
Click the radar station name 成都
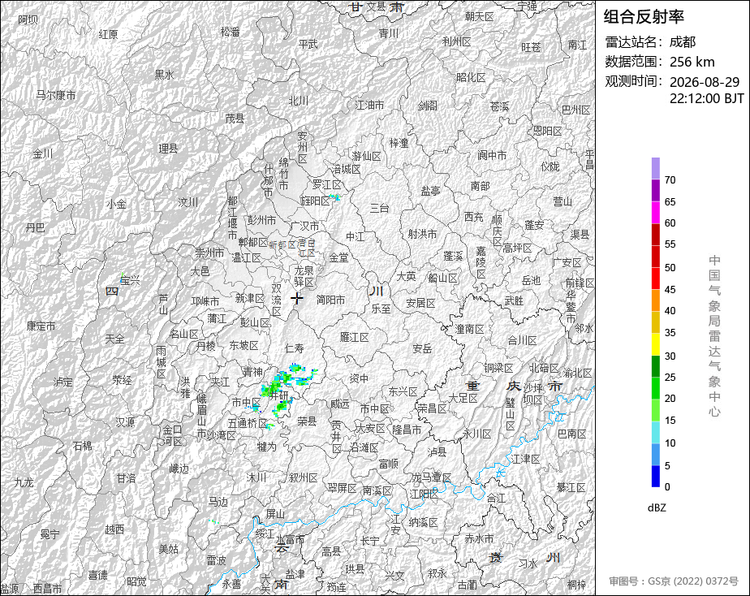click(x=683, y=42)
